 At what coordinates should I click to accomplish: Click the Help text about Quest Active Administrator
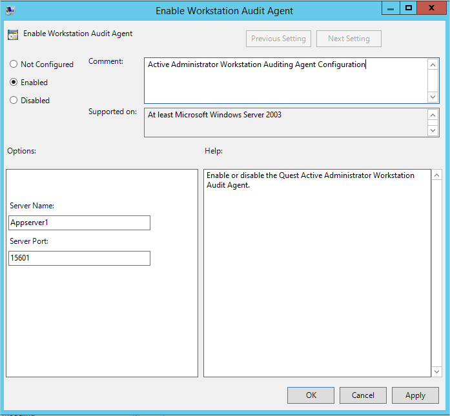pyautogui.click(x=311, y=180)
